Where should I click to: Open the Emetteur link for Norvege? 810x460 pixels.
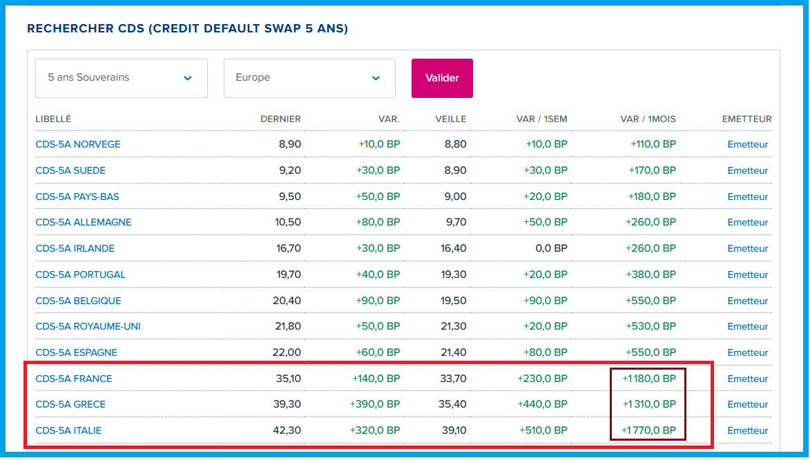[748, 145]
